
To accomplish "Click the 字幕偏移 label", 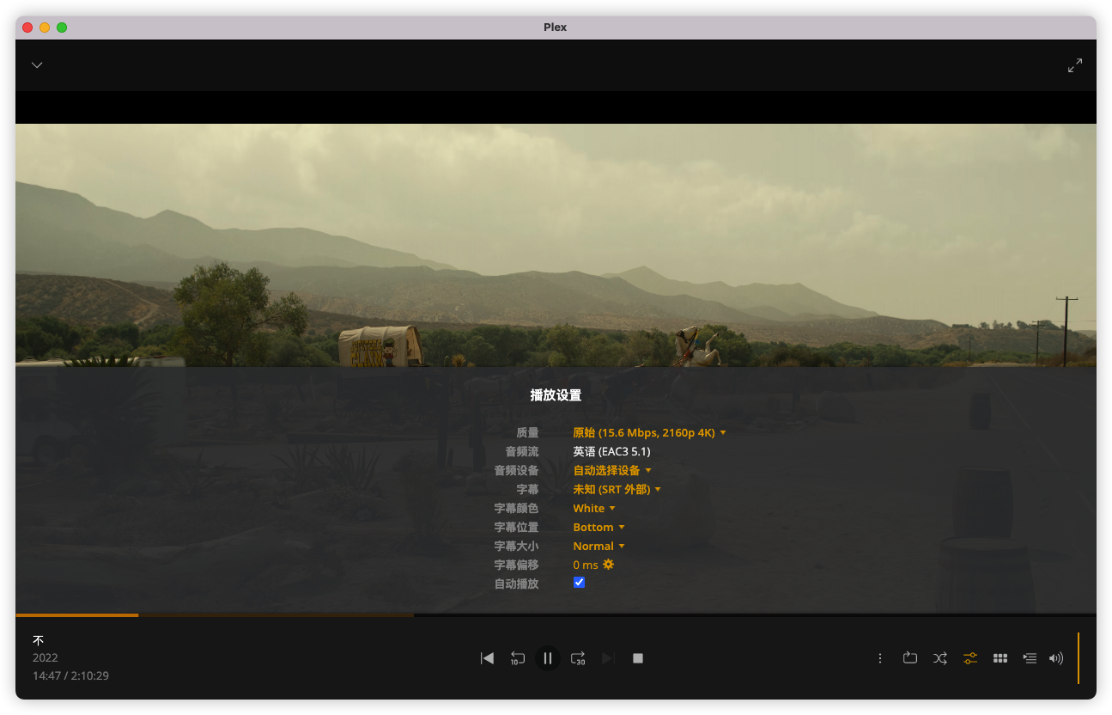I will click(x=516, y=565).
